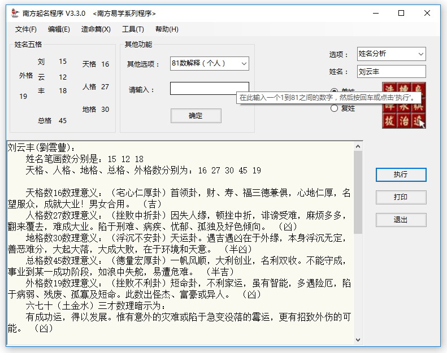Screen dimensions: 447x353
Task: Open the 文件(F) menu
Action: pyautogui.click(x=25, y=29)
